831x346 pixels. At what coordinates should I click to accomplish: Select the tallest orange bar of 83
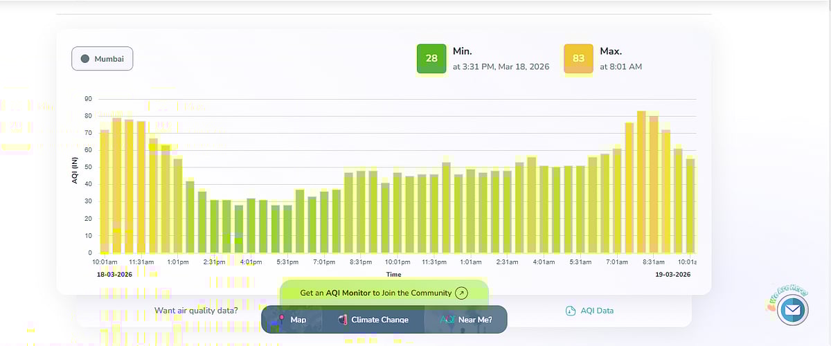641,182
